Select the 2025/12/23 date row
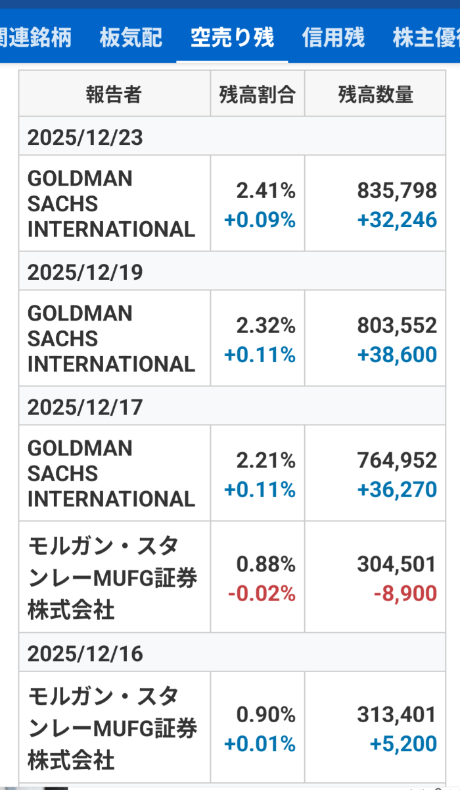The height and width of the screenshot is (790, 460). pyautogui.click(x=85, y=137)
